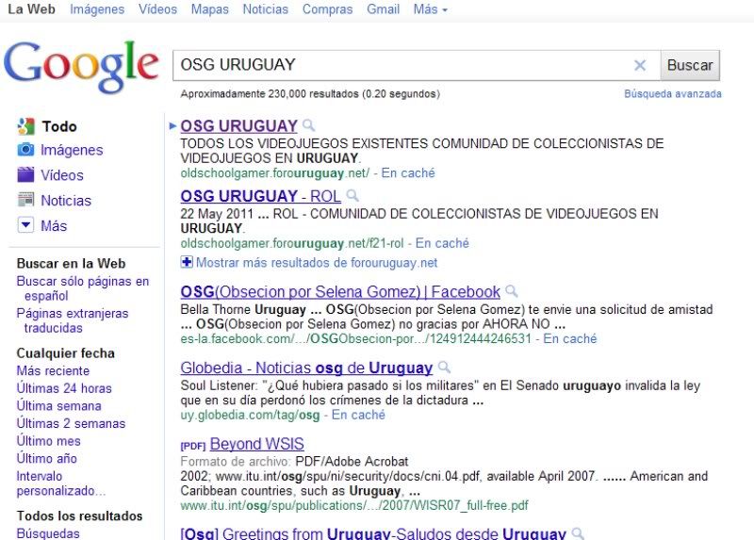Select Imágenes filter in sidebar
Image resolution: width=754 pixels, height=540 pixels.
tap(72, 150)
